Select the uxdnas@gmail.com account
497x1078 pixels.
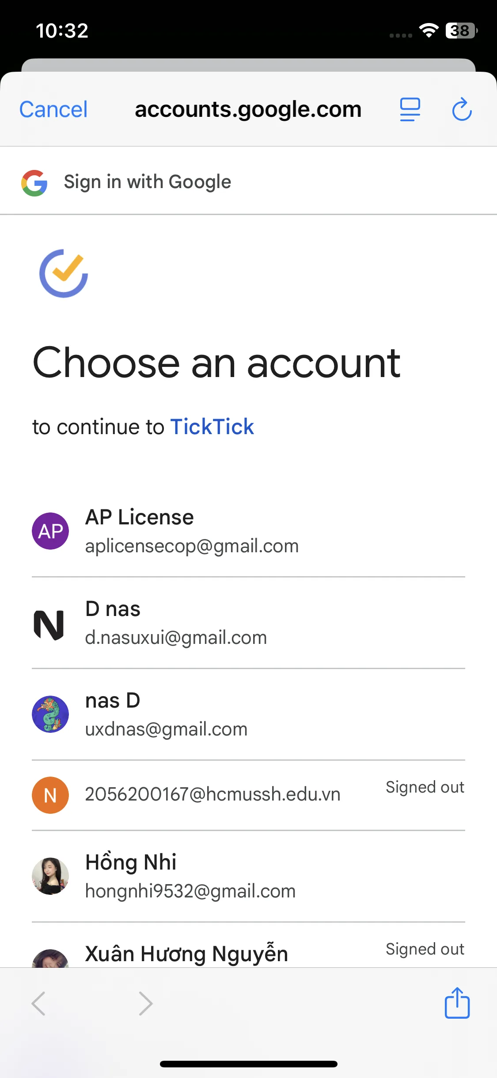(166, 714)
